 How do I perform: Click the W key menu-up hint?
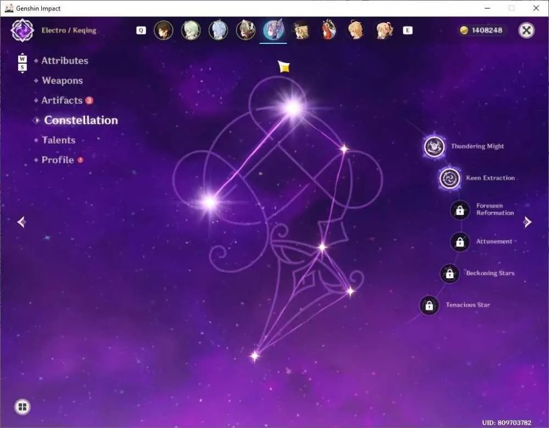[x=22, y=59]
